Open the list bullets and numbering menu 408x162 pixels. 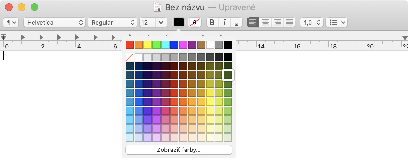click(337, 22)
